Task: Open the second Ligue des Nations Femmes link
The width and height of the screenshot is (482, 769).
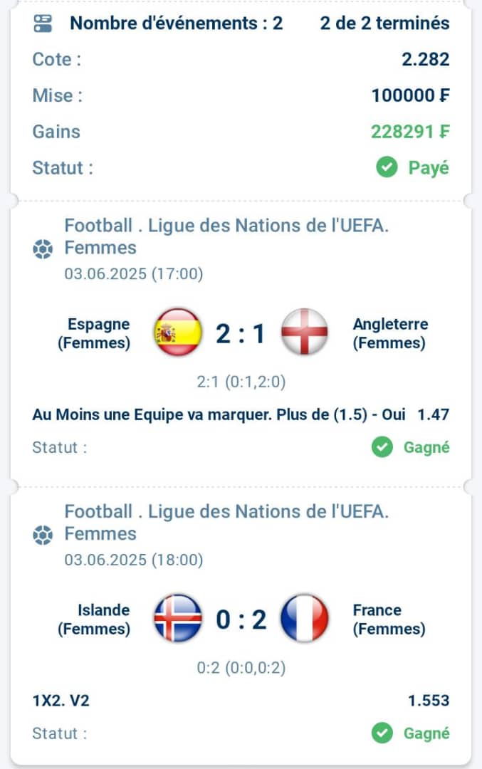Action: pyautogui.click(x=226, y=523)
